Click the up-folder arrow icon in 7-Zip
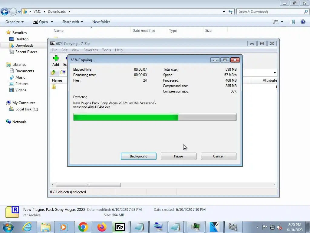Image resolution: width=310 pixels, height=233 pixels. click(x=53, y=72)
